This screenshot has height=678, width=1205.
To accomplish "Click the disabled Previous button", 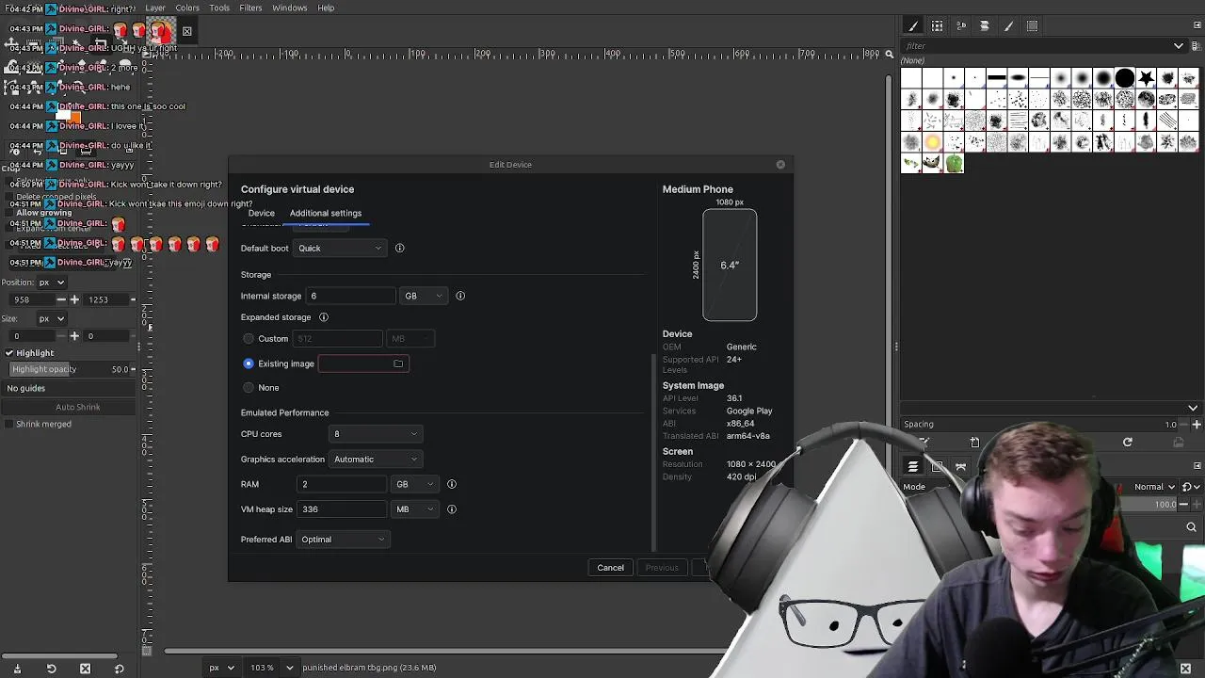I will pos(662,568).
